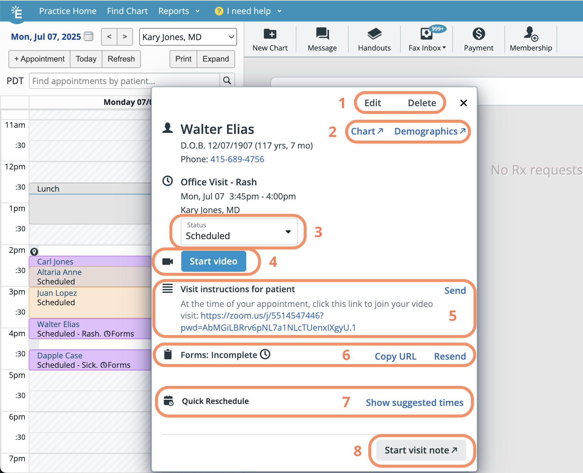This screenshot has height=473, width=583.
Task: Open the Fax Inbox dropdown
Action: [x=427, y=48]
